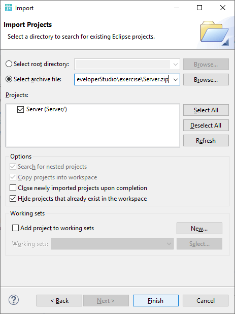Click Finish to import the project
Image resolution: width=235 pixels, height=314 pixels.
pos(156,301)
